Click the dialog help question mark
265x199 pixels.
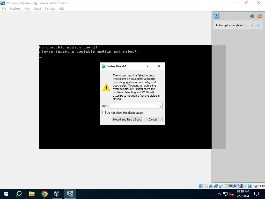(x=148, y=66)
